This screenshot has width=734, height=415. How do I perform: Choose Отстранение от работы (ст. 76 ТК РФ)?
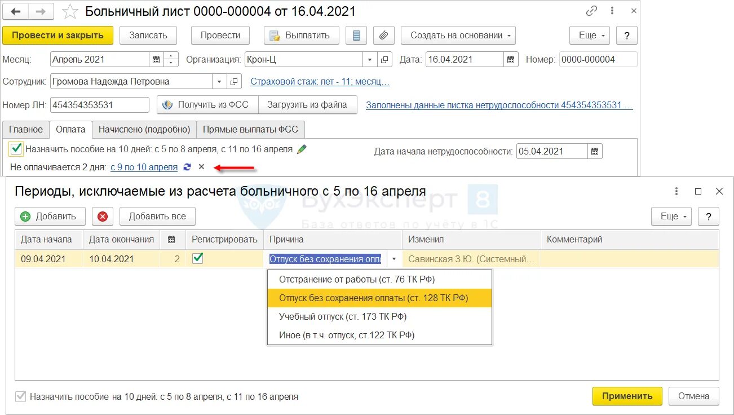click(x=379, y=279)
